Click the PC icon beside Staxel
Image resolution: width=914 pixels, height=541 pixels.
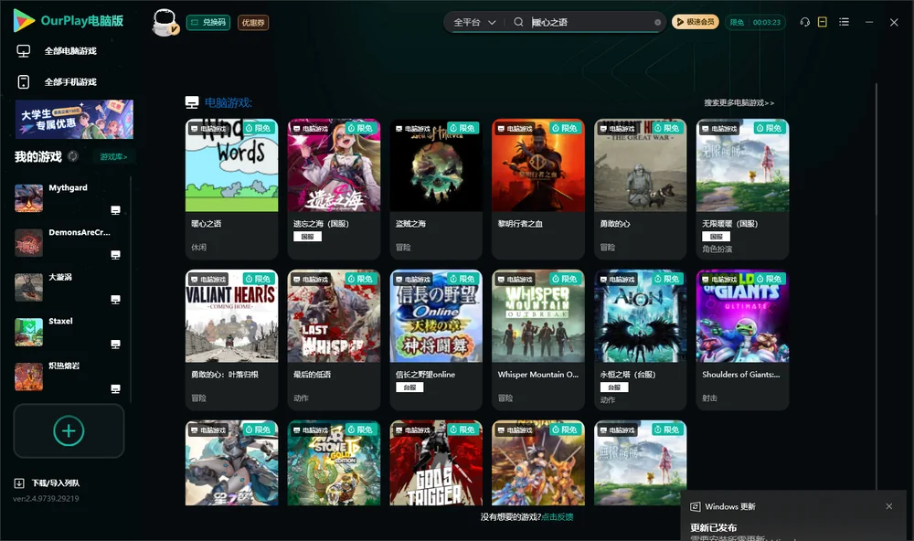tap(115, 344)
